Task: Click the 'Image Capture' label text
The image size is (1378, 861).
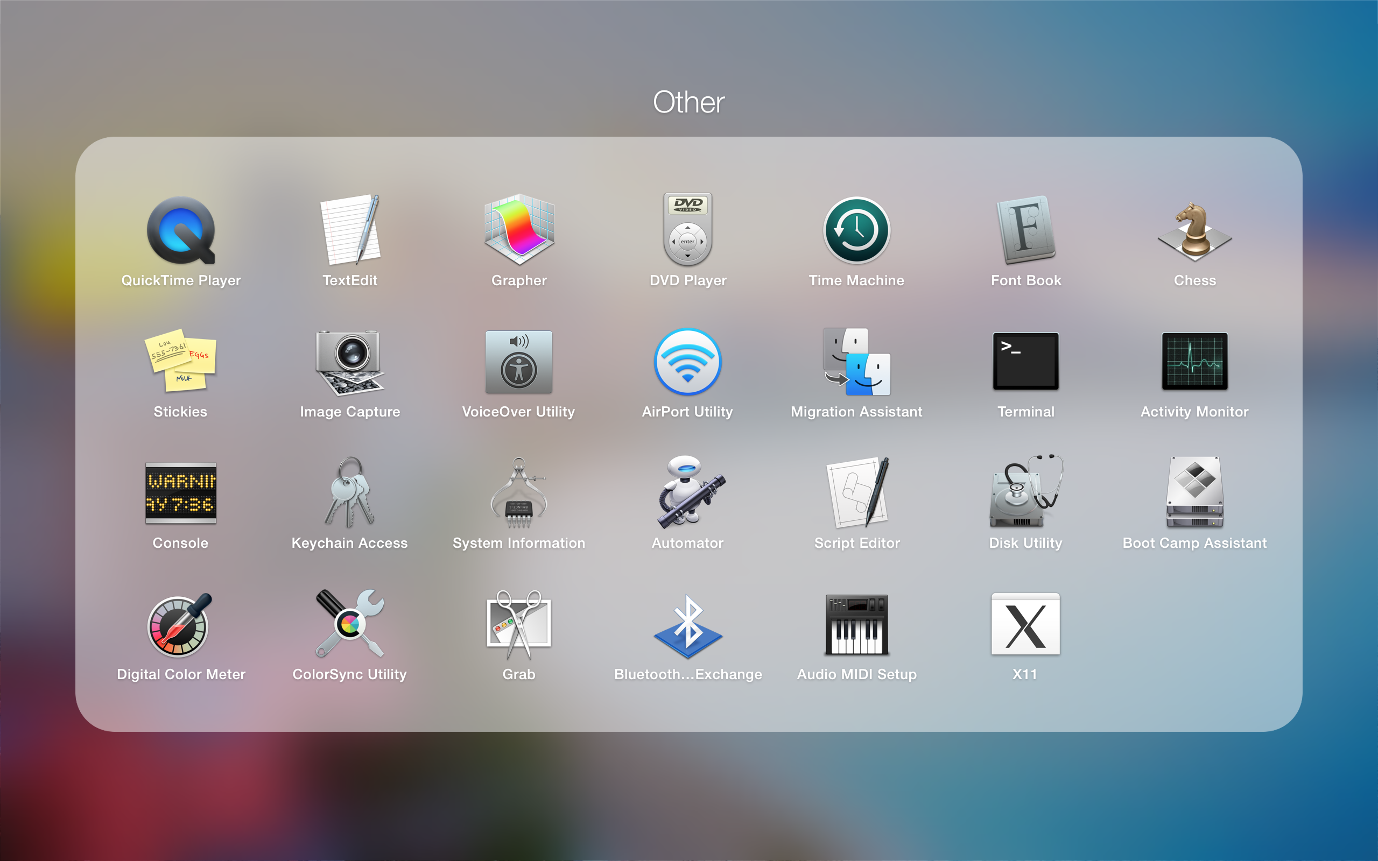Action: pos(350,412)
